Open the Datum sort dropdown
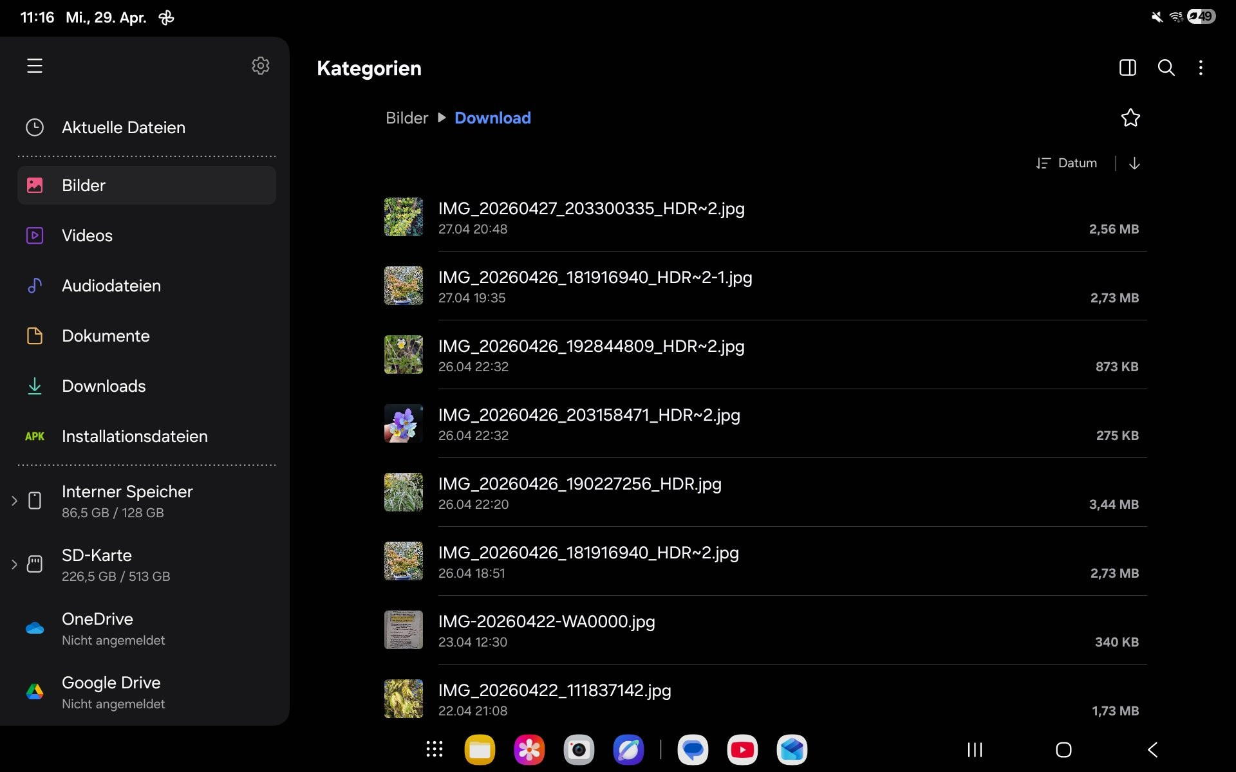This screenshot has width=1236, height=772. 1067,163
